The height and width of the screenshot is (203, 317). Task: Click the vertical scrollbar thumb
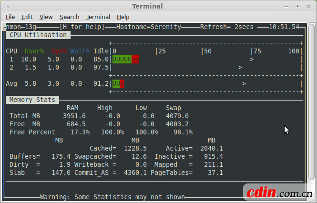[x=312, y=101]
